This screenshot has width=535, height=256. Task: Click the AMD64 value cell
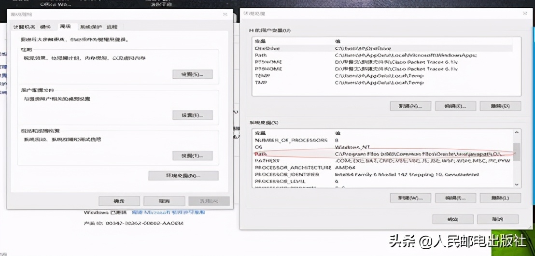[345, 168]
